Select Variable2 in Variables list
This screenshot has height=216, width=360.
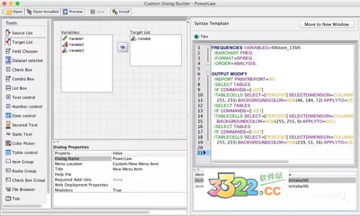point(73,44)
